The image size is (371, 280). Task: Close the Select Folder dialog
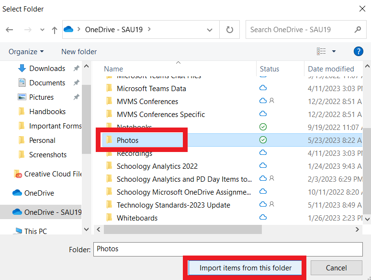click(x=362, y=9)
